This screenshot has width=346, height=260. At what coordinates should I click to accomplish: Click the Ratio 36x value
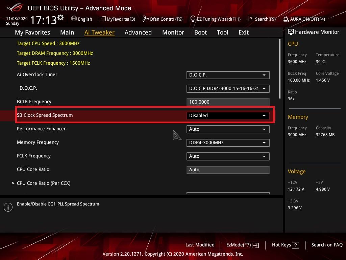tap(291, 99)
